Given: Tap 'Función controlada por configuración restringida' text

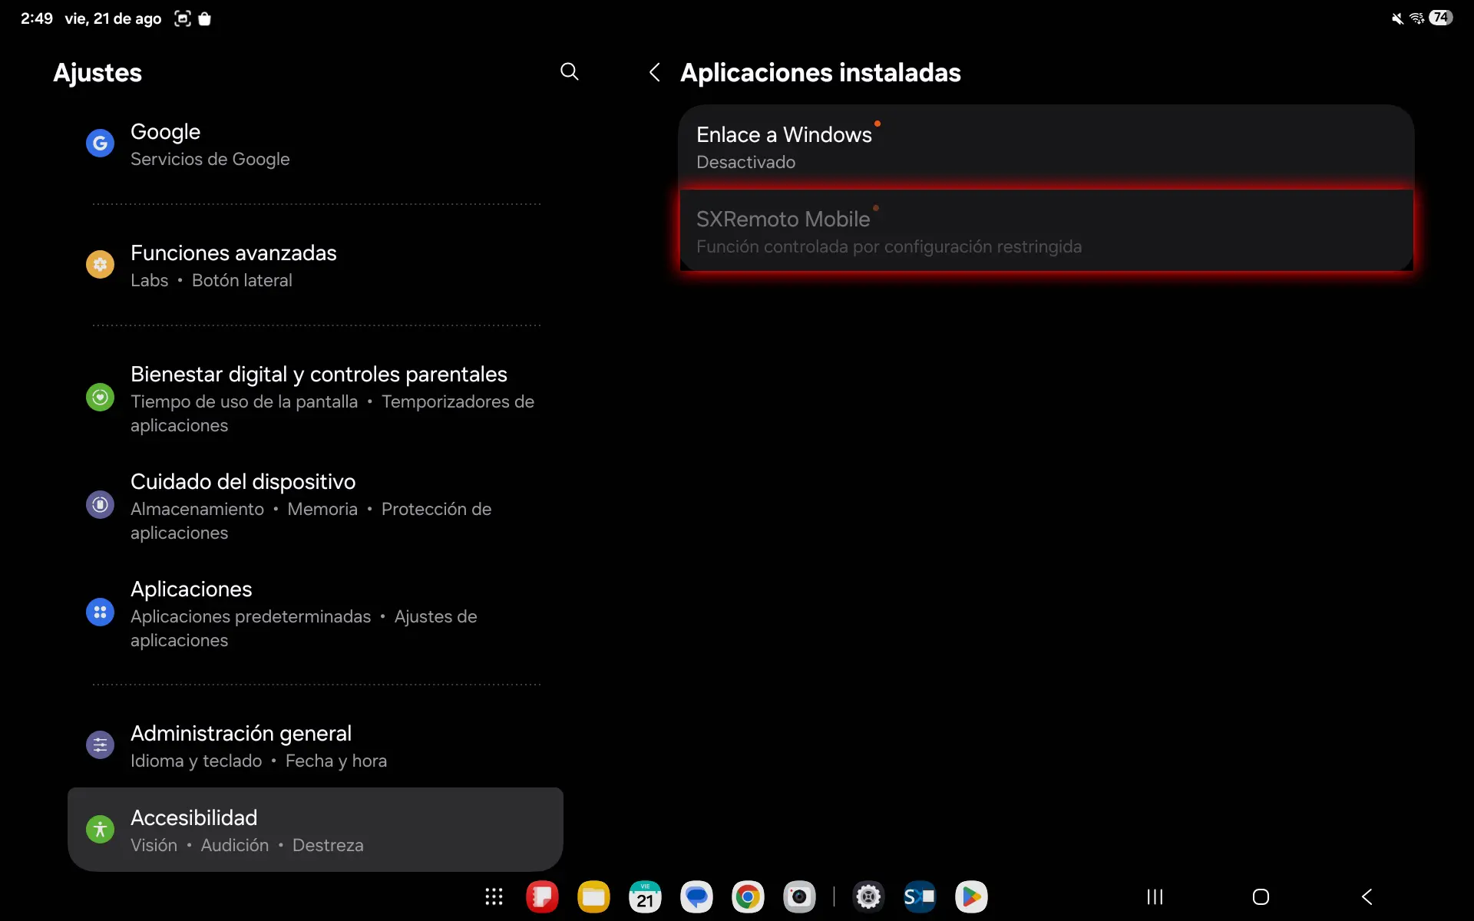Looking at the screenshot, I should [x=889, y=246].
